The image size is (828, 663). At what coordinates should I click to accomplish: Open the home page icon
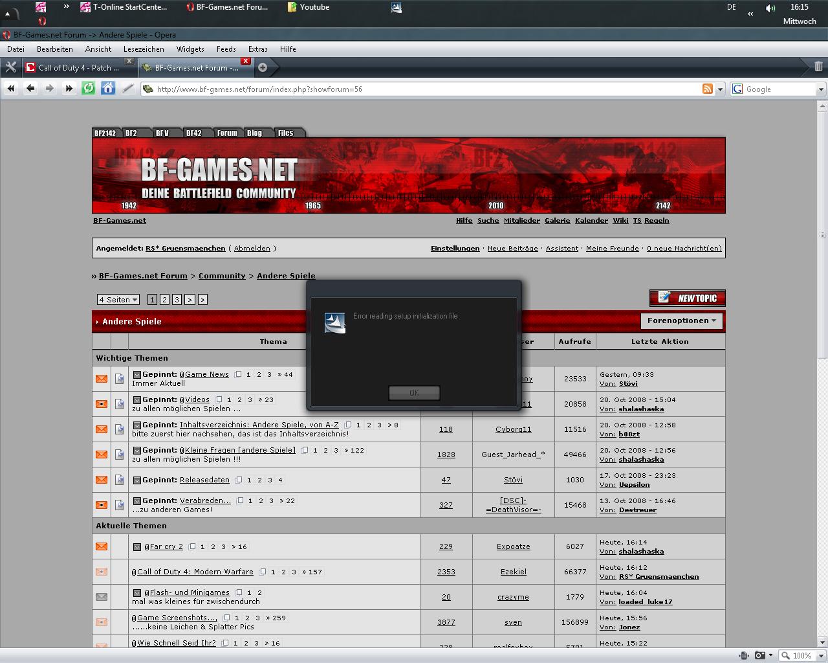click(108, 89)
